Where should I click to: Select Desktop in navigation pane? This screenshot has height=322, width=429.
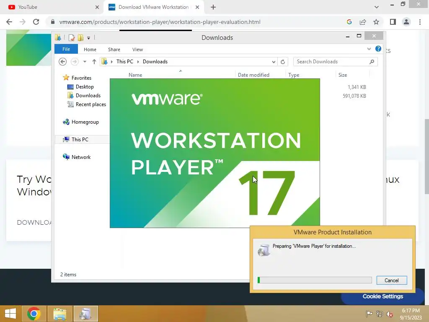click(x=85, y=86)
